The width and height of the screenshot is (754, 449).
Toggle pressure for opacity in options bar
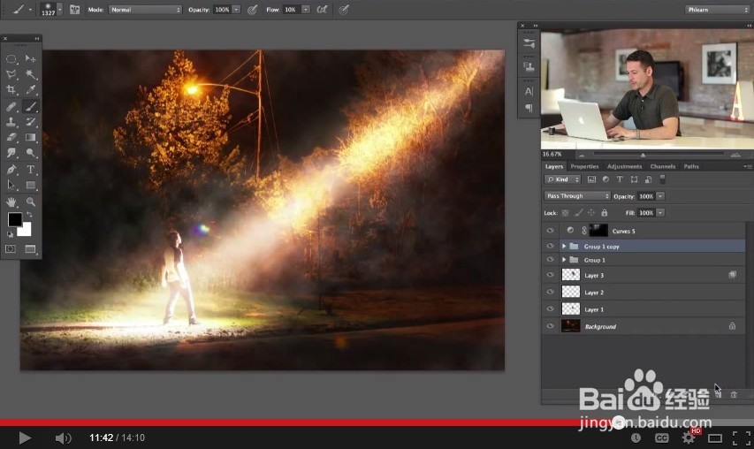252,9
